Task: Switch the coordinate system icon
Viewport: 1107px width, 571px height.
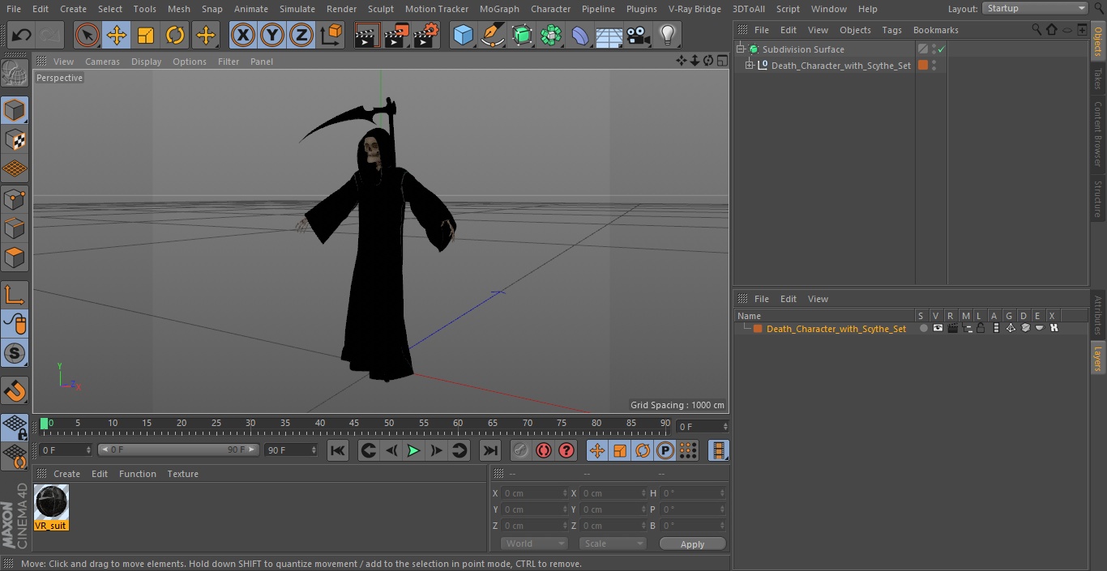Action: [331, 36]
